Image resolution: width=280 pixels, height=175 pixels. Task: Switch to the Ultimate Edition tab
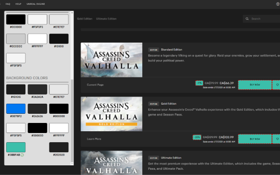point(106,19)
